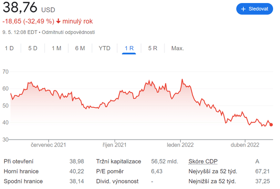Click the Sledovat follow button
The image size is (280, 189).
(x=255, y=9)
